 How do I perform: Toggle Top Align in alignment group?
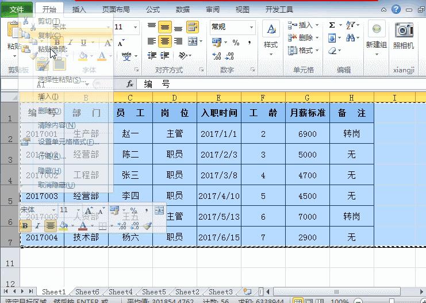pos(152,26)
